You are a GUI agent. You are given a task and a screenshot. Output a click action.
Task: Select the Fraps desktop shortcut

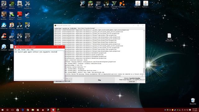pos(27,26)
